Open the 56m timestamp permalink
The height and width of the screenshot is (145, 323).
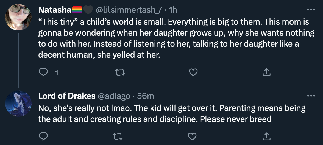(x=146, y=96)
